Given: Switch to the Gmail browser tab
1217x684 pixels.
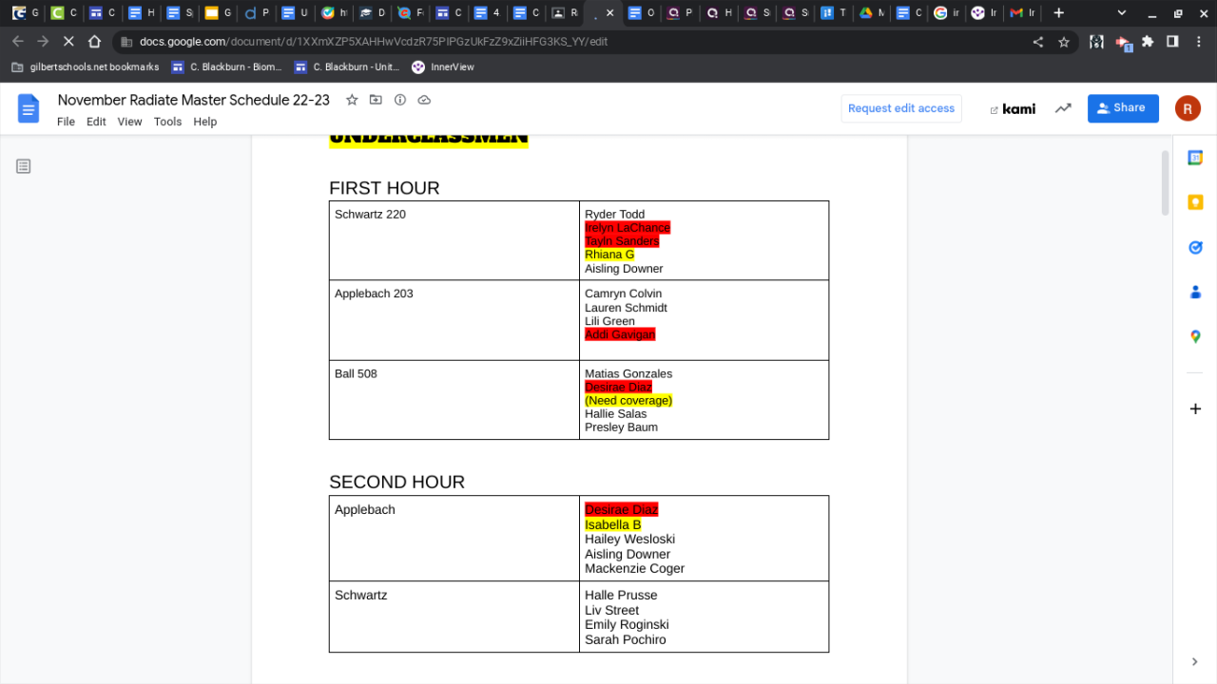Looking at the screenshot, I should 1022,13.
